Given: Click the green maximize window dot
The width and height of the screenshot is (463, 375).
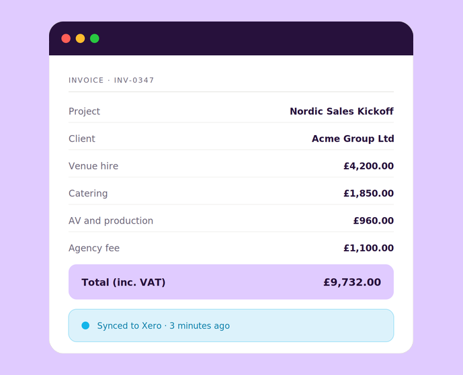Looking at the screenshot, I should 95,38.
